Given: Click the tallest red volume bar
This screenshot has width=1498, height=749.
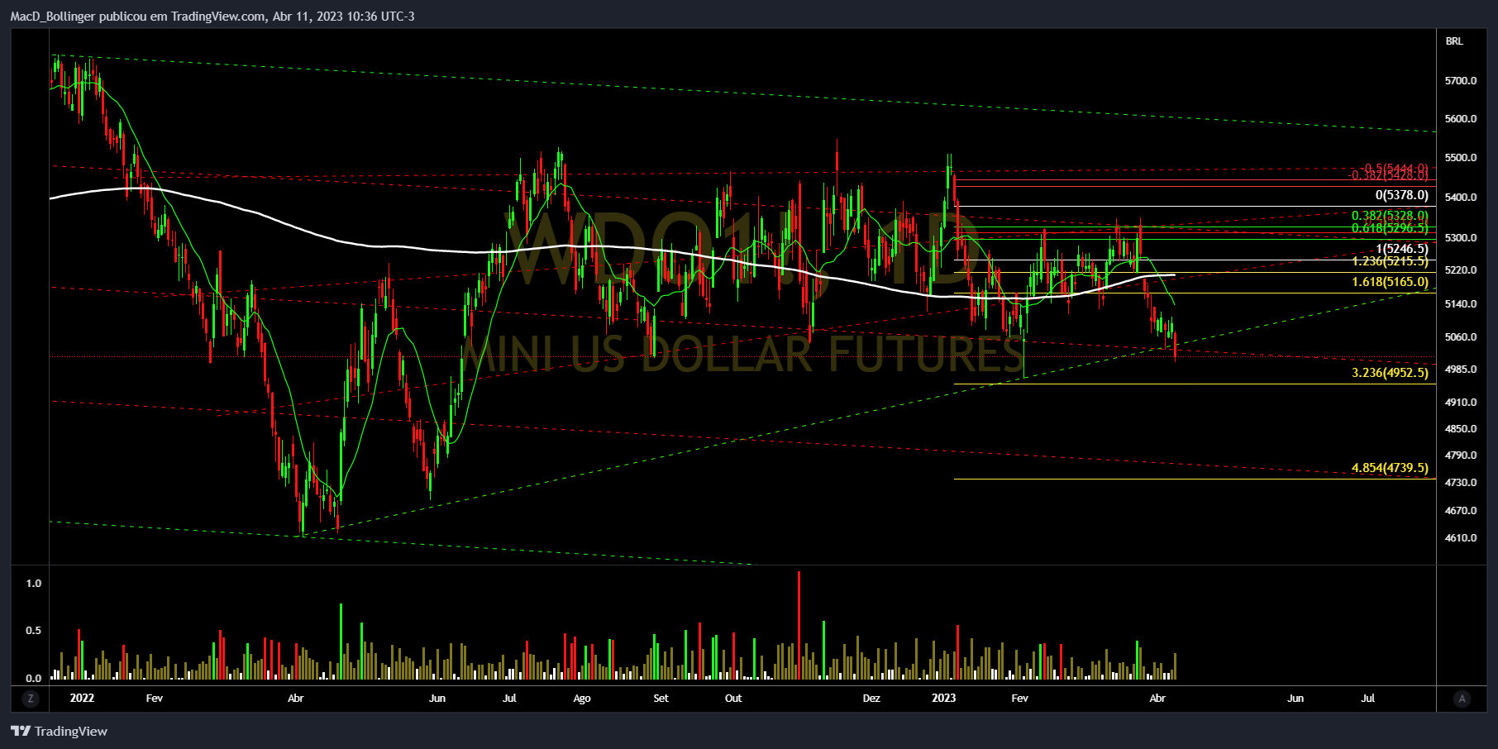Looking at the screenshot, I should [799, 625].
